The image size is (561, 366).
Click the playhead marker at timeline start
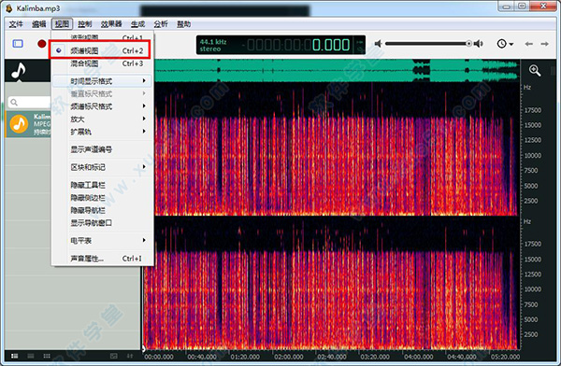144,348
